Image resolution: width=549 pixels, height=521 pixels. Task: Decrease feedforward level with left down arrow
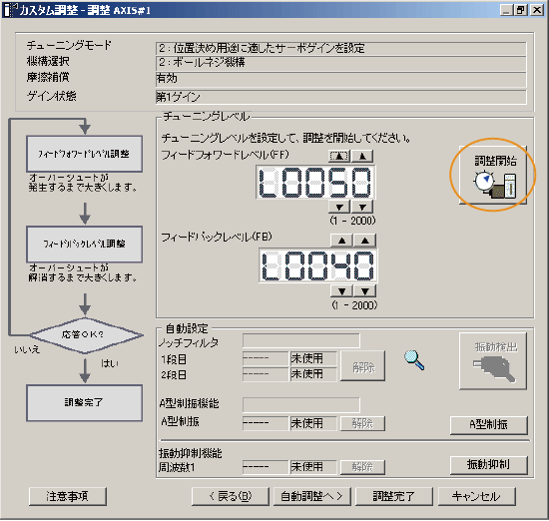coord(339,207)
